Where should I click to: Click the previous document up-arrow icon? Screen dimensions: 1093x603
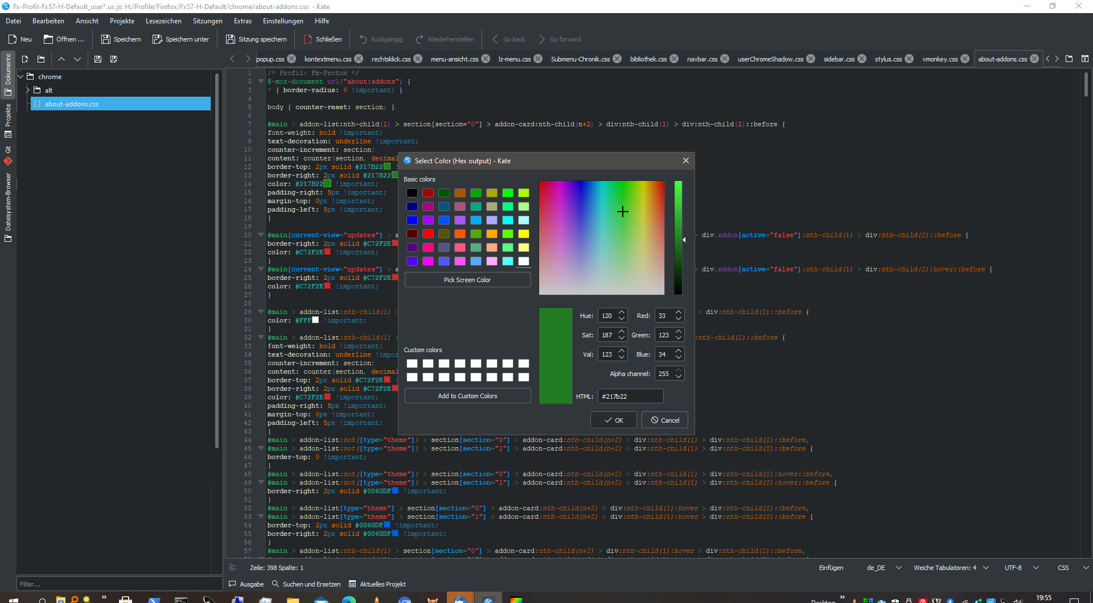tap(61, 59)
